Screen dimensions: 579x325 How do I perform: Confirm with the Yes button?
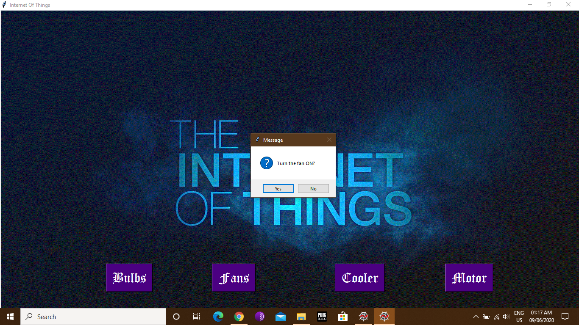click(278, 188)
